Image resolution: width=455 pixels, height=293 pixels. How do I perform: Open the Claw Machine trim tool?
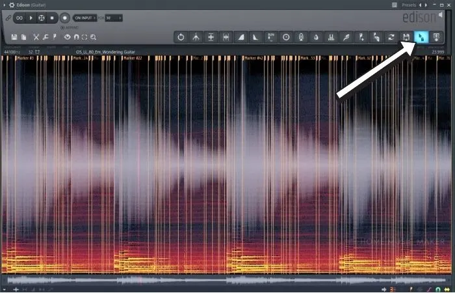(x=196, y=37)
